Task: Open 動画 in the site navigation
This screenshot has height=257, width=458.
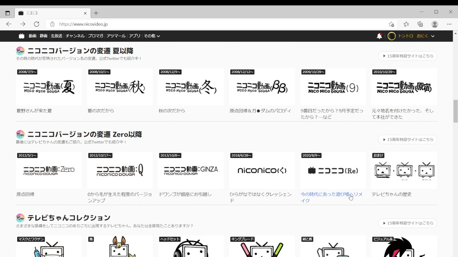Action: (x=32, y=36)
